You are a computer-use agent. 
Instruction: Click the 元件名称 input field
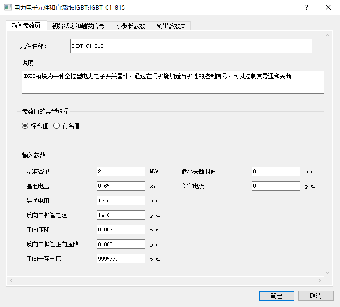pyautogui.click(x=191, y=46)
